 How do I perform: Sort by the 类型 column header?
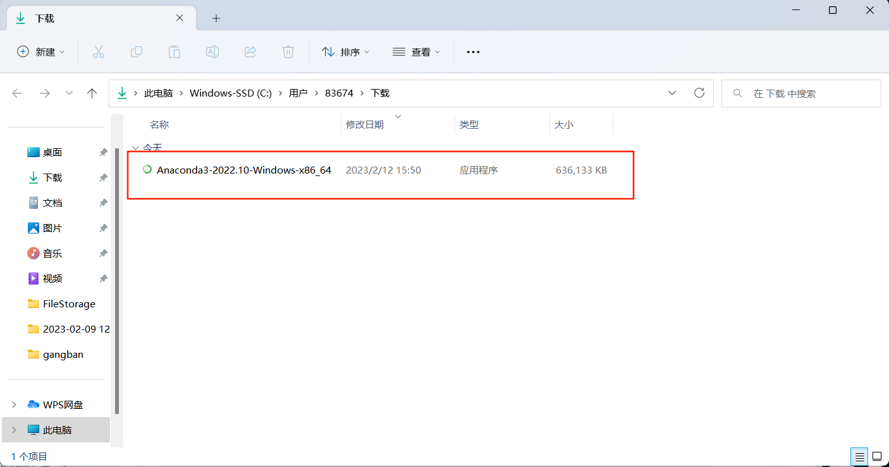pyautogui.click(x=469, y=124)
